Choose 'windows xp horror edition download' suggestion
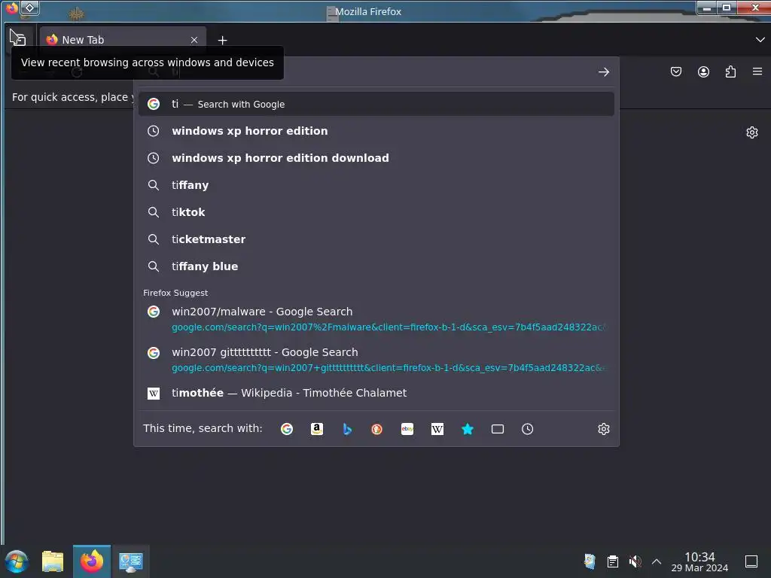Screen dimensions: 771x578 tap(376, 158)
